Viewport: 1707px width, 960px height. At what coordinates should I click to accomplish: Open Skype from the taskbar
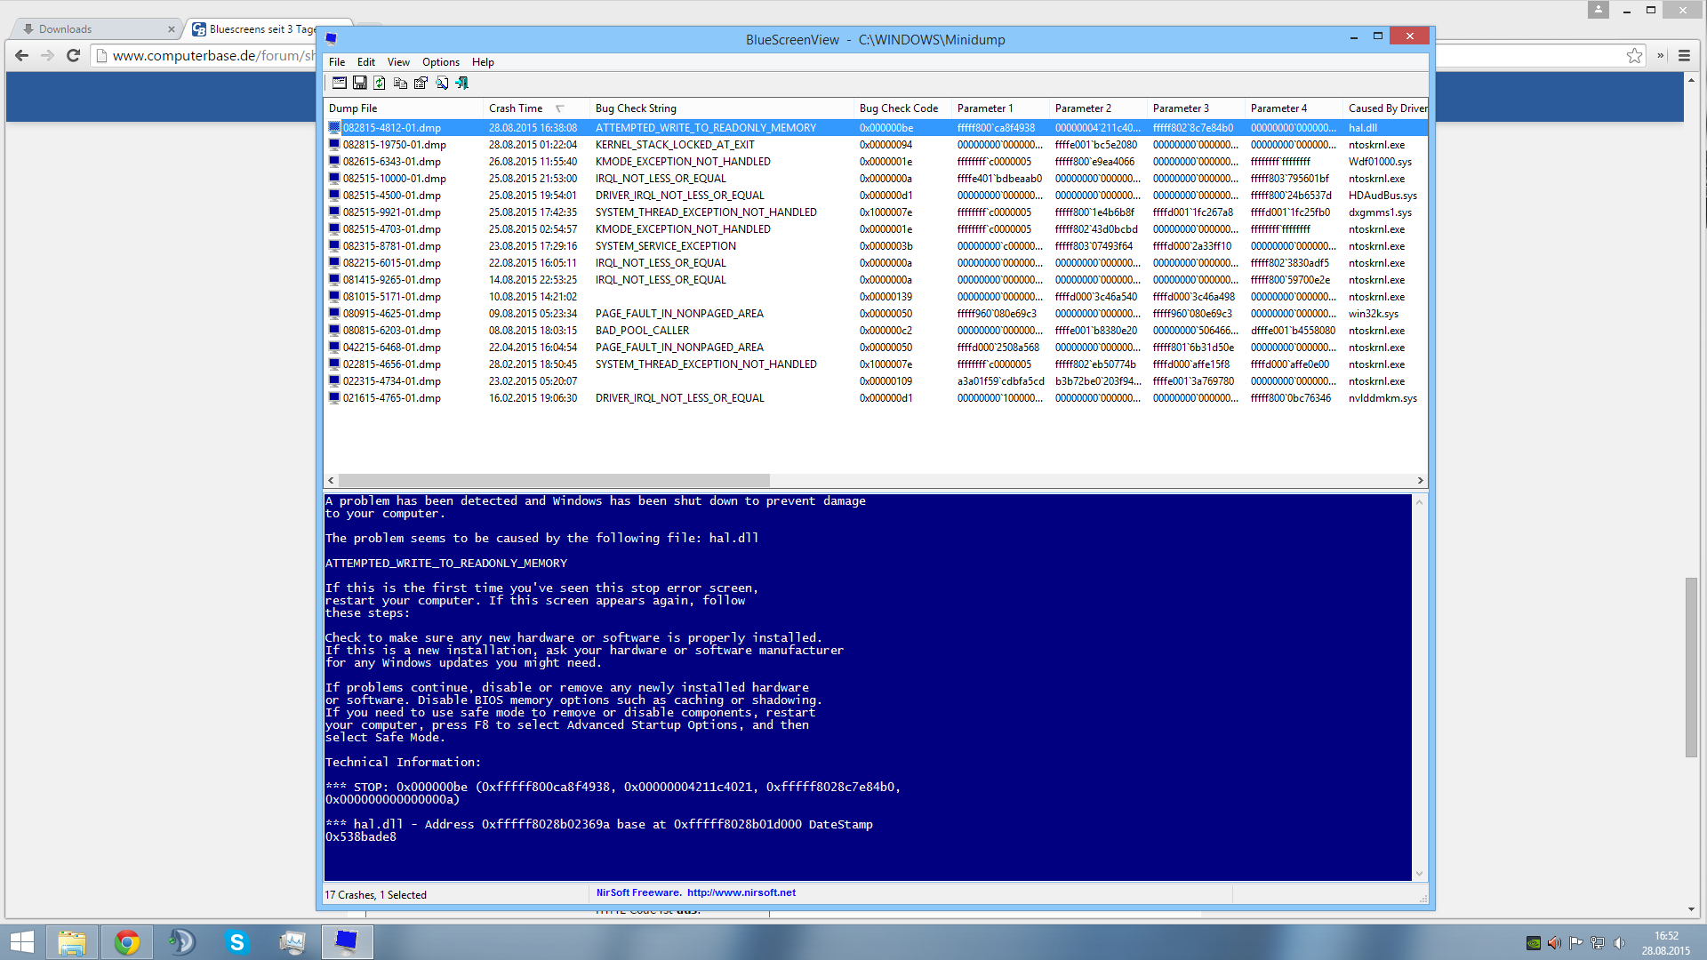pos(236,941)
